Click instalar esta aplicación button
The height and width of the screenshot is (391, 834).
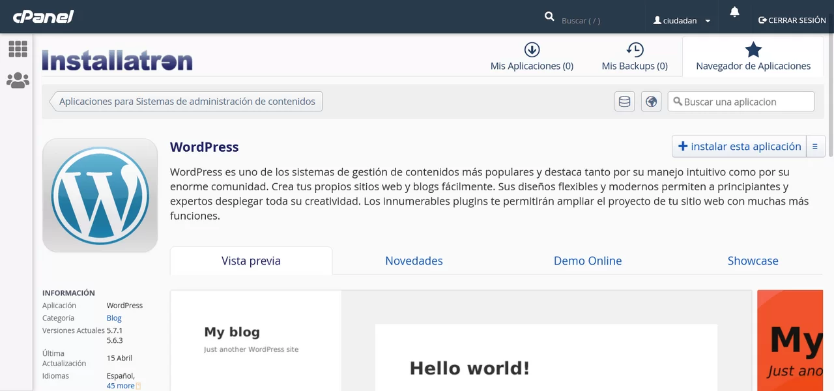pyautogui.click(x=739, y=147)
